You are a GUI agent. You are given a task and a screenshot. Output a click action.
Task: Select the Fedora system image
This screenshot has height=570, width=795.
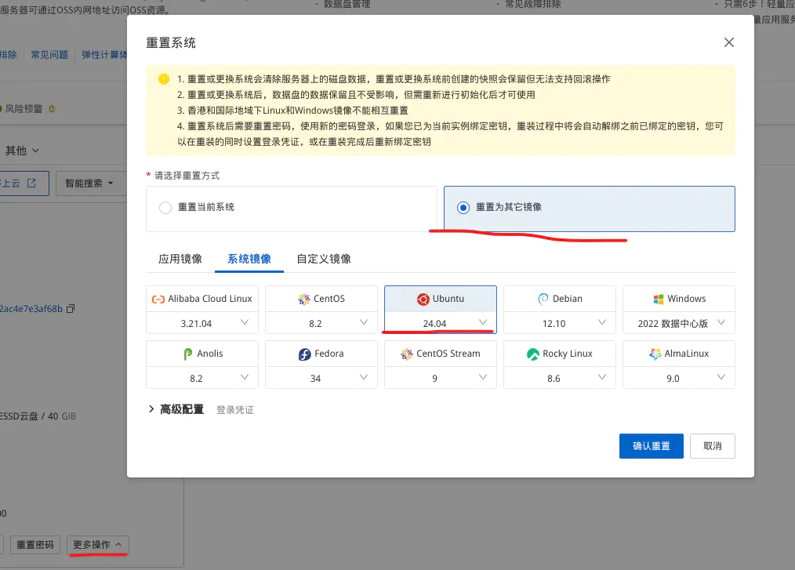pos(321,353)
